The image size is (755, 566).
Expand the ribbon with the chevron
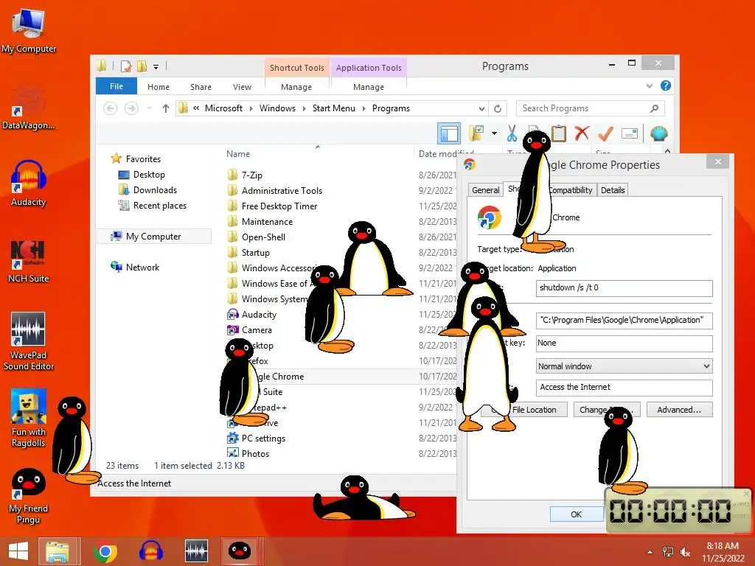point(649,85)
